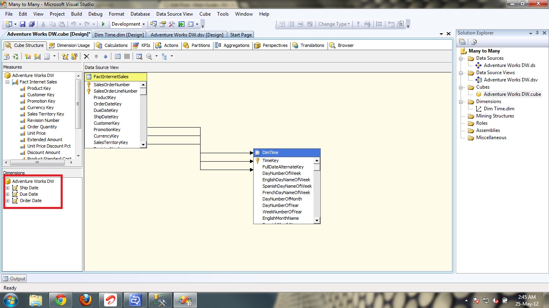Click the Output panel button
The height and width of the screenshot is (308, 549).
pyautogui.click(x=14, y=279)
